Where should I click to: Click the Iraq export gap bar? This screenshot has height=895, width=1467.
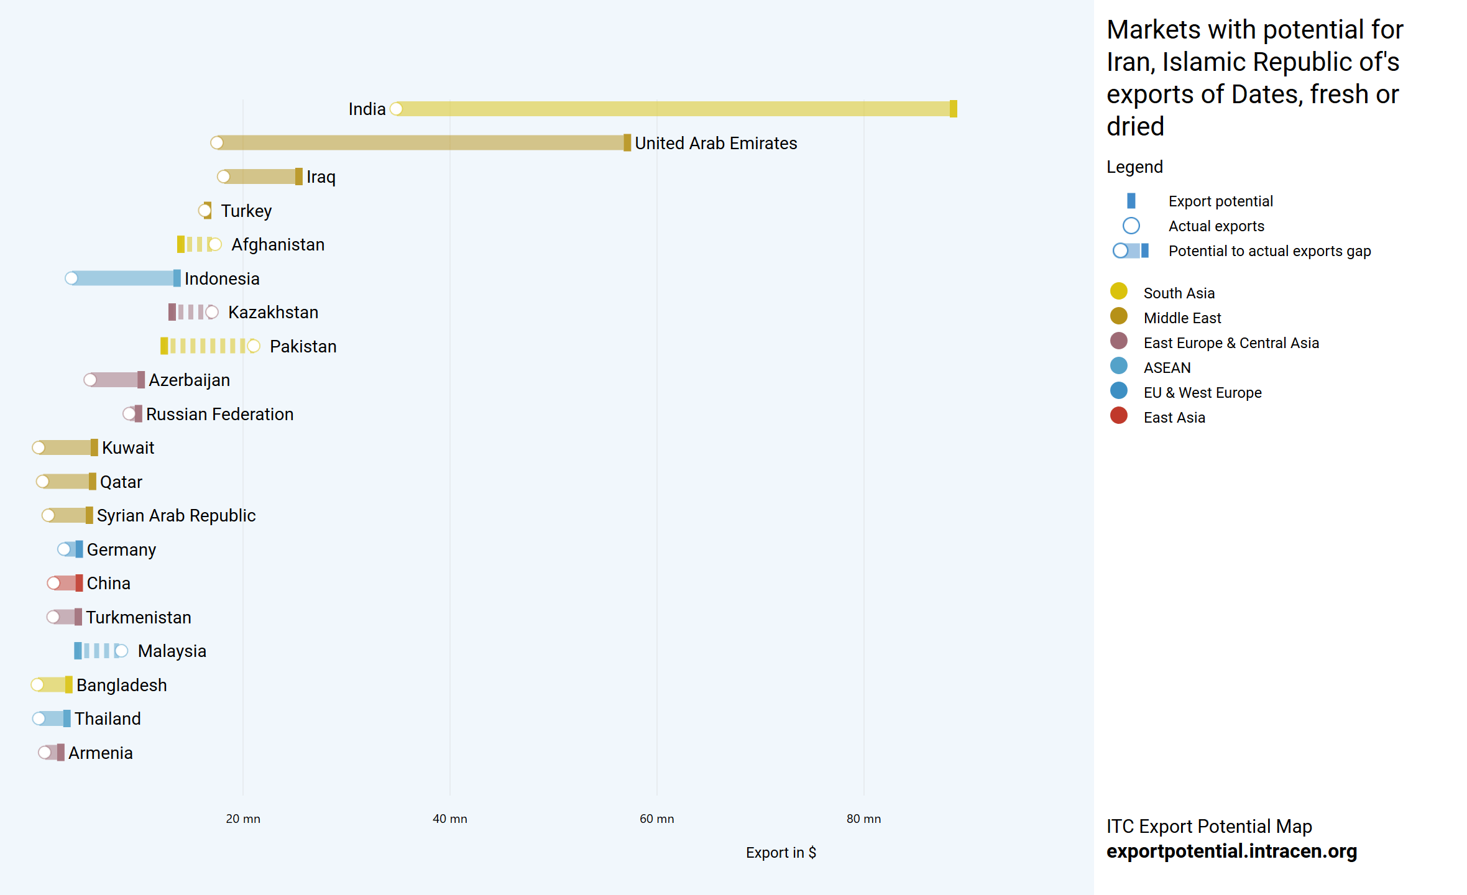click(261, 177)
